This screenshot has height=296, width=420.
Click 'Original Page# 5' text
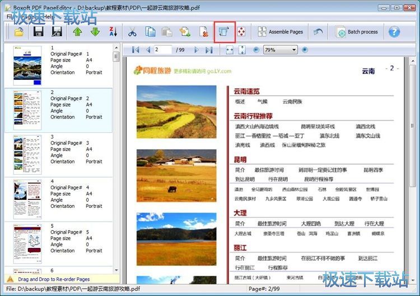69,232
